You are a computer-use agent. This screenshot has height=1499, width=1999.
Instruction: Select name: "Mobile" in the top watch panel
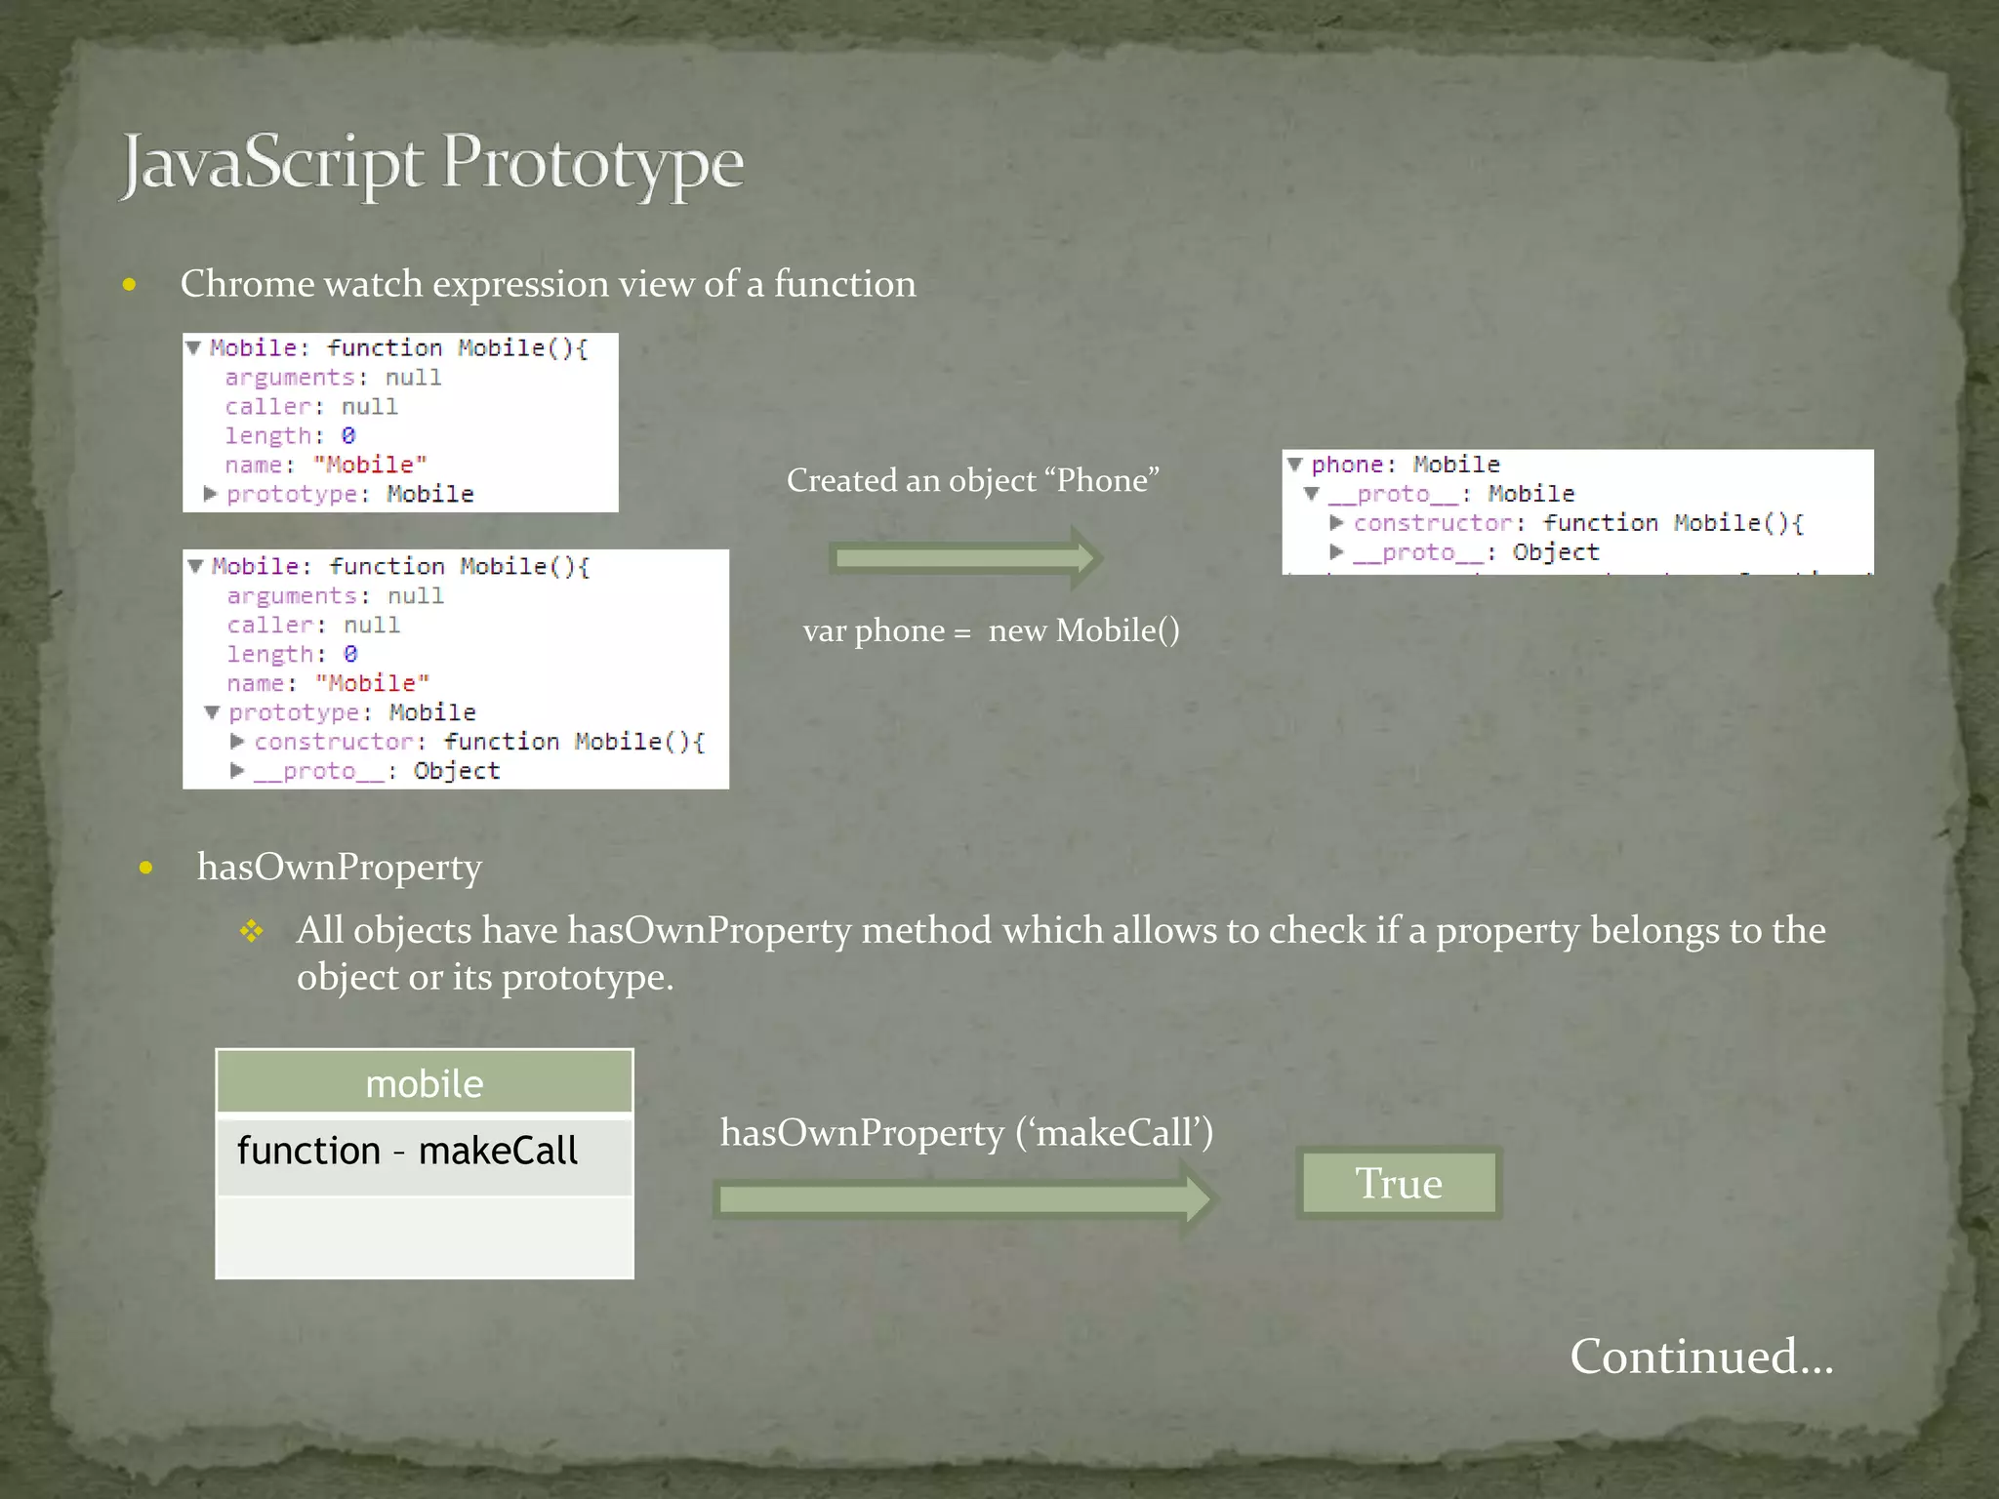pos(326,466)
